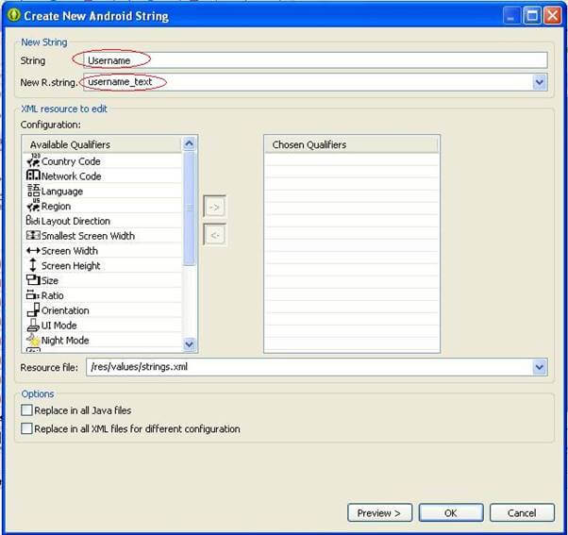Click the Smallest Screen Width icon
568x535 pixels.
33,235
